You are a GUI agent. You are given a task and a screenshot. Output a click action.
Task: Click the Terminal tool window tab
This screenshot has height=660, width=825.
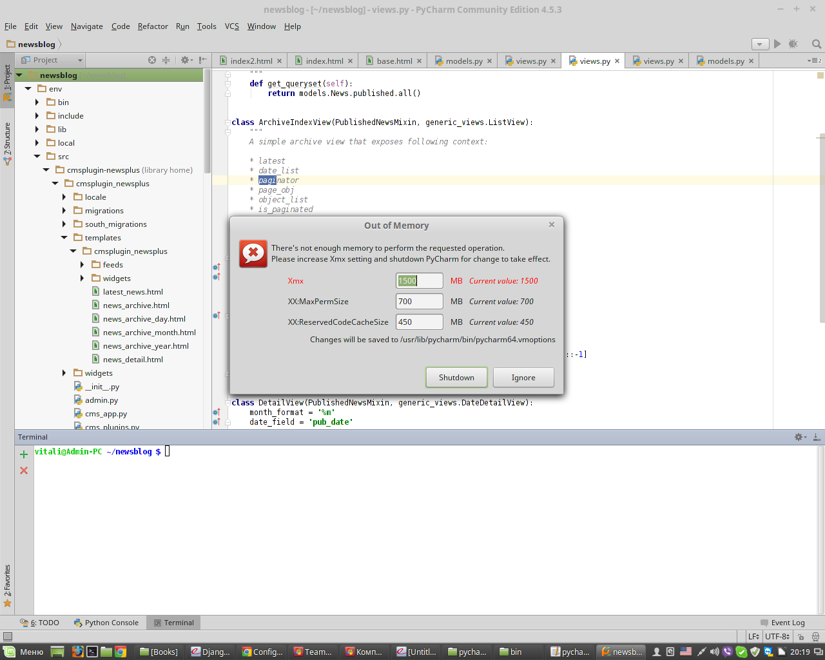173,623
